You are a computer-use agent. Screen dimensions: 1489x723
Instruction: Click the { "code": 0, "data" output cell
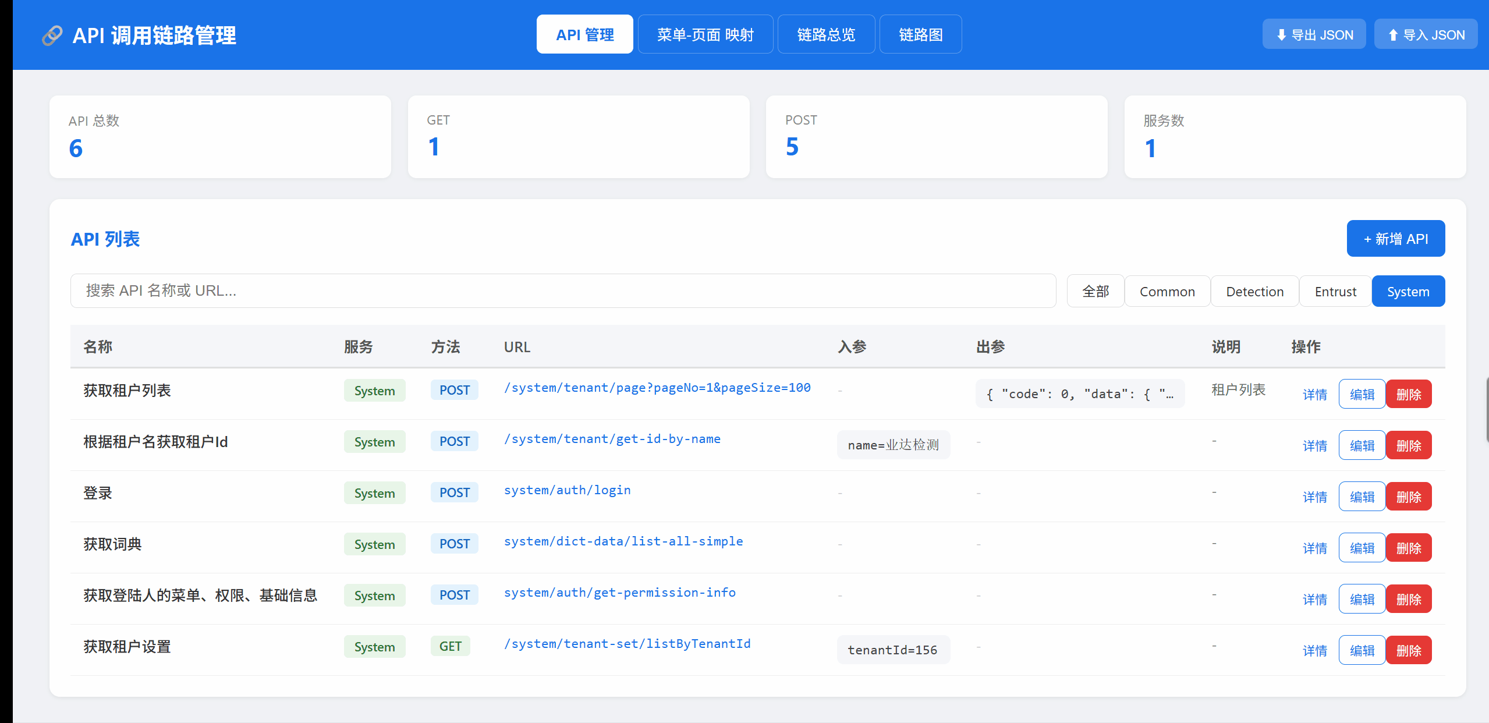(x=1080, y=394)
